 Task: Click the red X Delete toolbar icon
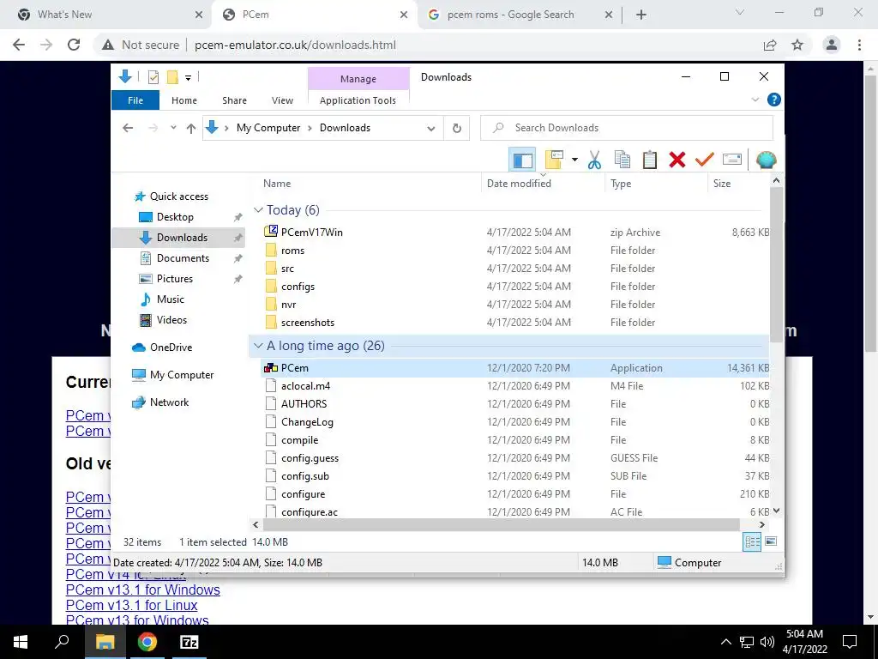(x=677, y=160)
